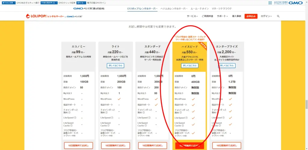Click 月額 220 円 price text

[x=115, y=52]
